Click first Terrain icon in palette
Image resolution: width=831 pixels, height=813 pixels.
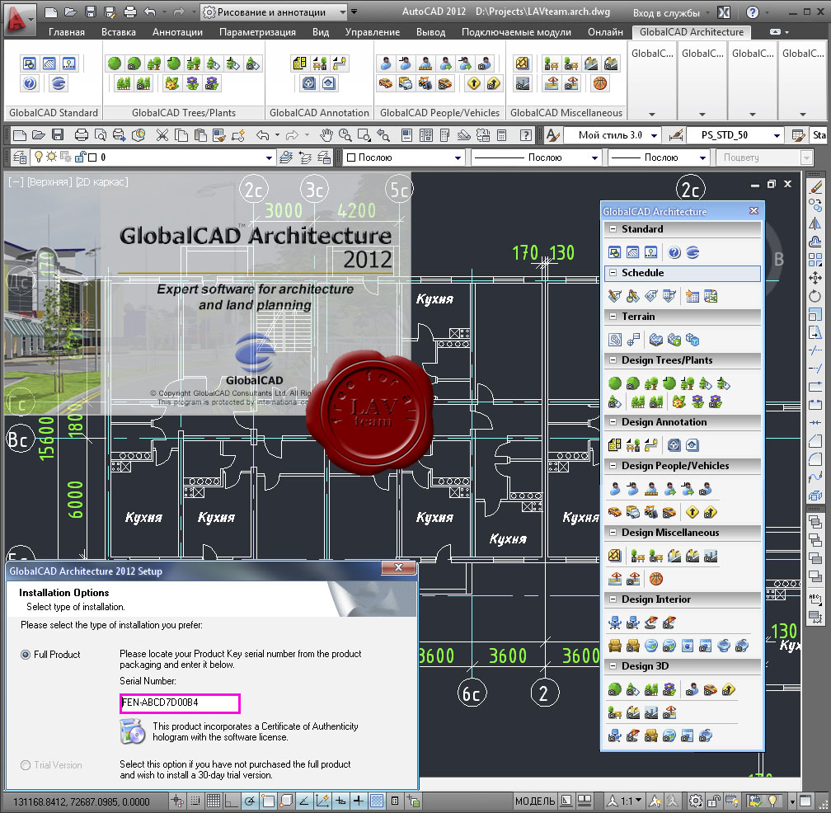614,340
